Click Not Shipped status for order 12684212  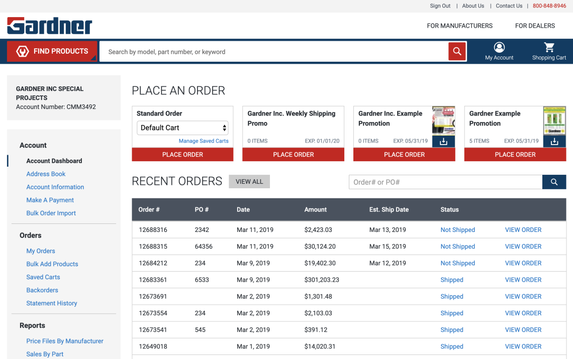tap(457, 263)
